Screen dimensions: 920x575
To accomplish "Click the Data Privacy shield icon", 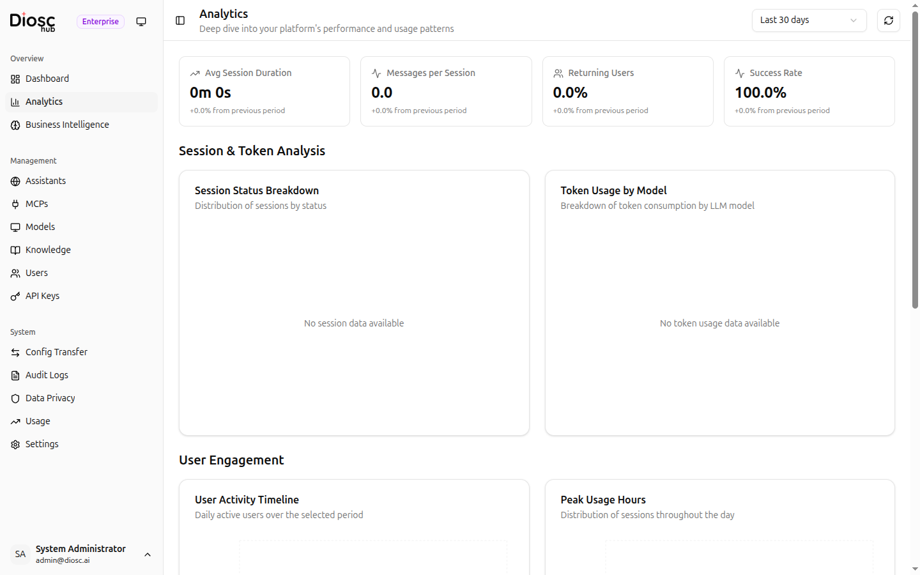I will pos(15,399).
